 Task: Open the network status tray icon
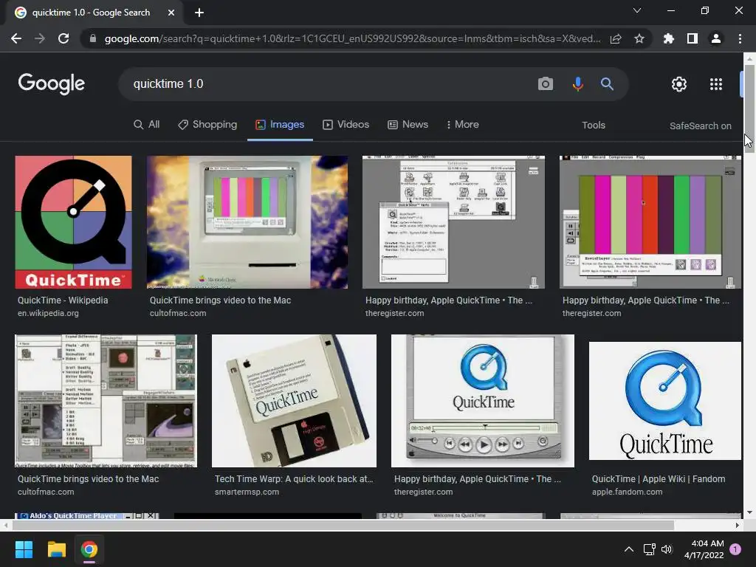pos(650,549)
